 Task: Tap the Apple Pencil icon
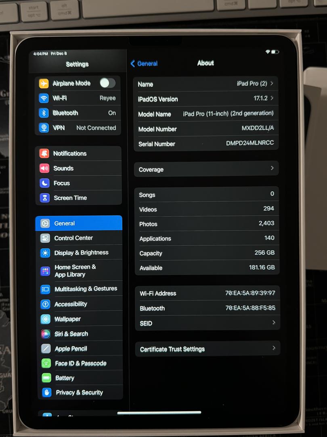[46, 349]
